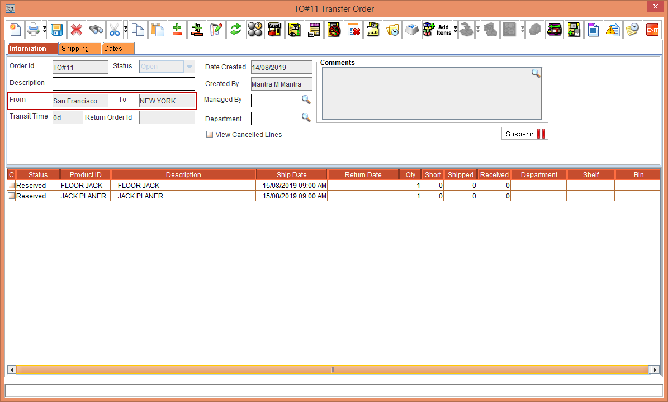Click the Add Items button
This screenshot has width=668, height=402.
(437, 30)
